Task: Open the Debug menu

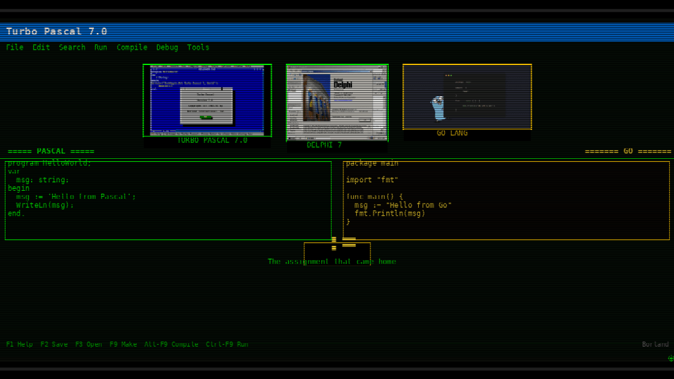Action: click(x=167, y=47)
